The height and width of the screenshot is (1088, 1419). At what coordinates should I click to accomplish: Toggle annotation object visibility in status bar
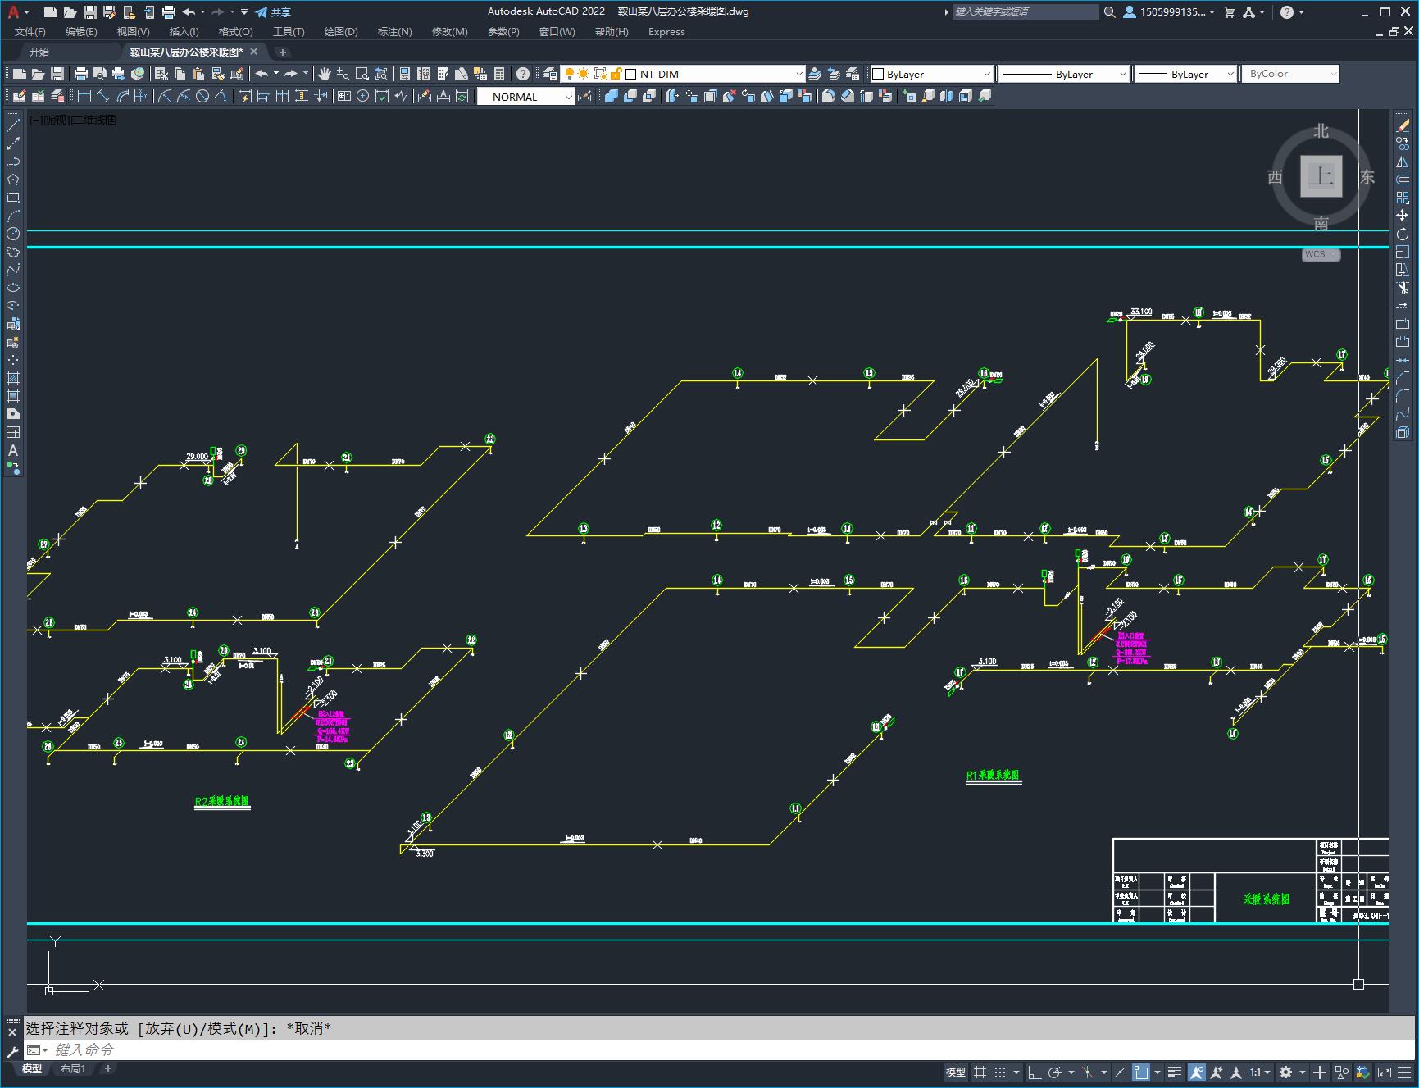click(x=1197, y=1072)
